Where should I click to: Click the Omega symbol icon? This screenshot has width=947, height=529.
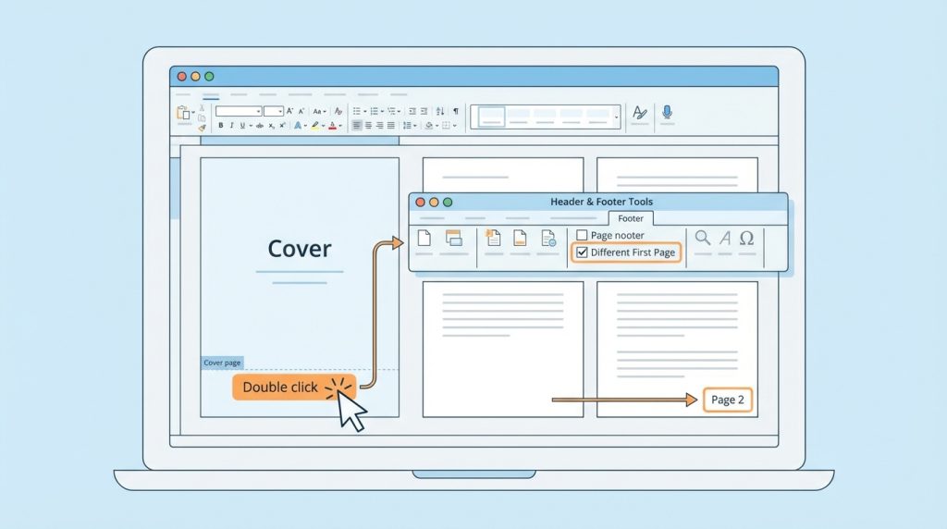tap(746, 239)
